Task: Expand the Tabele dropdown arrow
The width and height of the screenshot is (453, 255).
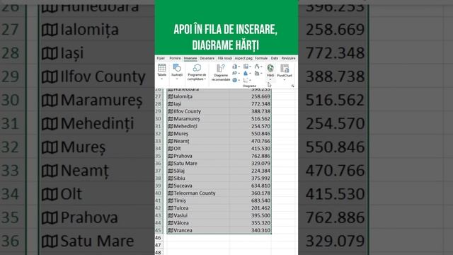Action: (x=162, y=79)
